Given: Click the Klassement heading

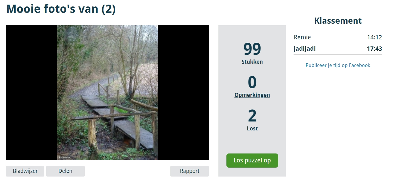Looking at the screenshot, I should click(x=338, y=21).
